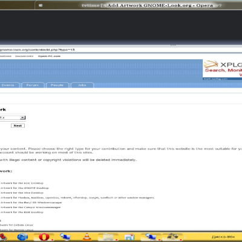242x242 pixels.
Task: Click the Open-PC.com link
Action: click(x=49, y=56)
